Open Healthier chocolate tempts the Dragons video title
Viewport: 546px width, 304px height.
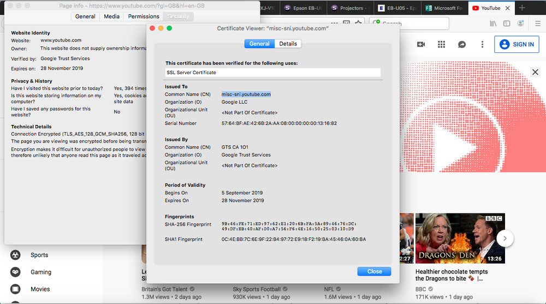coord(452,275)
